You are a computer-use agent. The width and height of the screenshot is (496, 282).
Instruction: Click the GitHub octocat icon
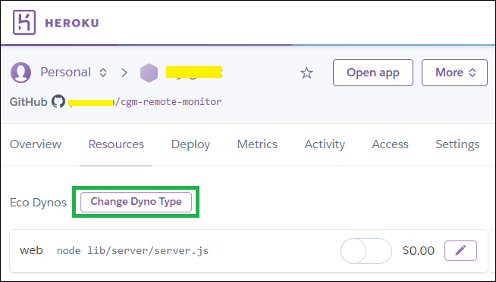click(x=58, y=101)
